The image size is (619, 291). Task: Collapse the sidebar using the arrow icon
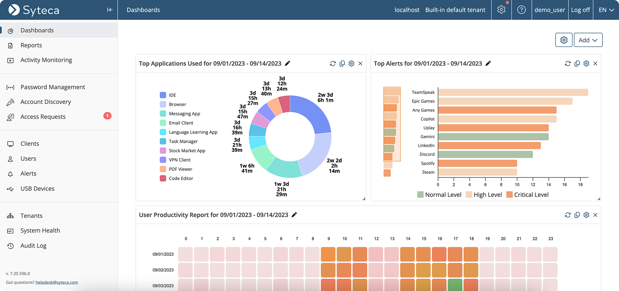110,10
